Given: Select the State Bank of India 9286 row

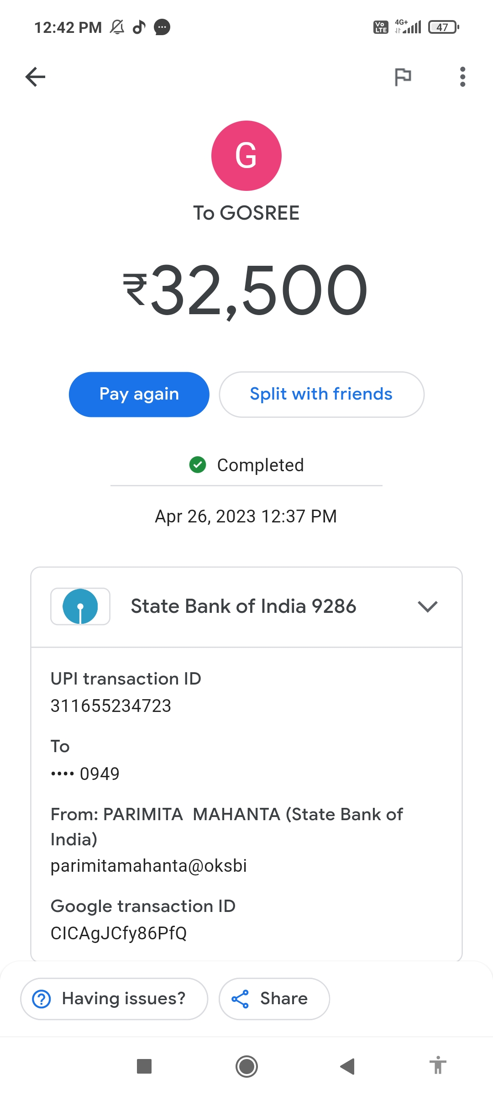Looking at the screenshot, I should click(x=243, y=606).
